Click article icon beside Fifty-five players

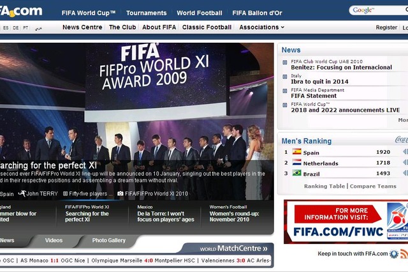[66, 193]
